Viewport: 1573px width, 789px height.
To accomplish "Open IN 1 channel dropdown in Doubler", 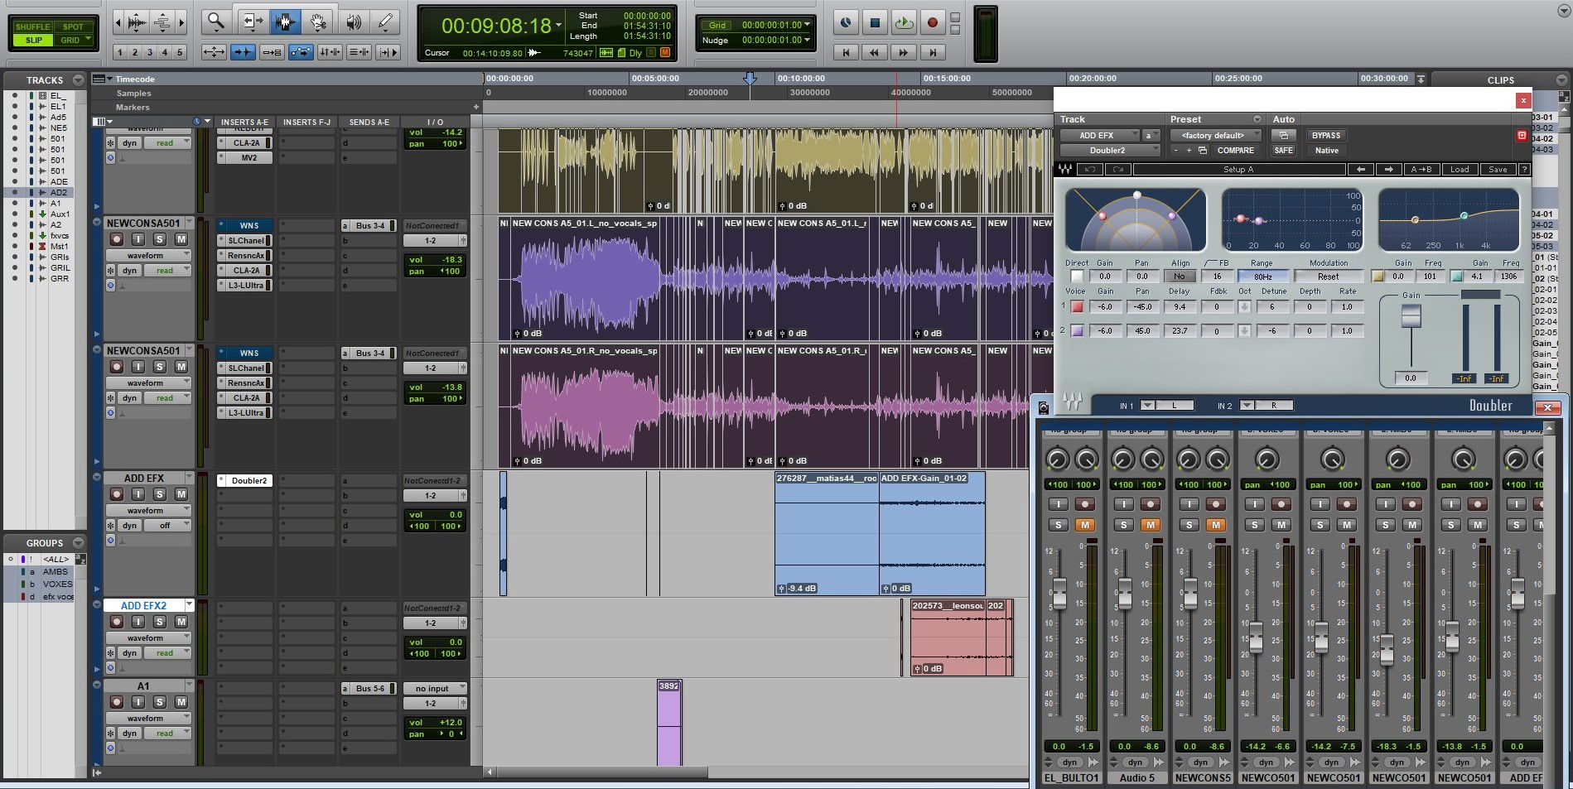I will pyautogui.click(x=1147, y=406).
